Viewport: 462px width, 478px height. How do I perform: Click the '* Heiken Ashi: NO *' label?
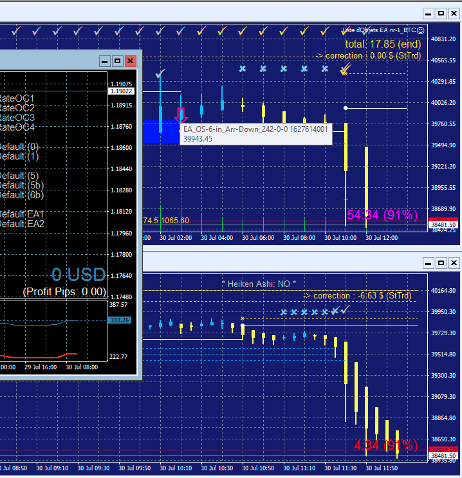coord(259,284)
